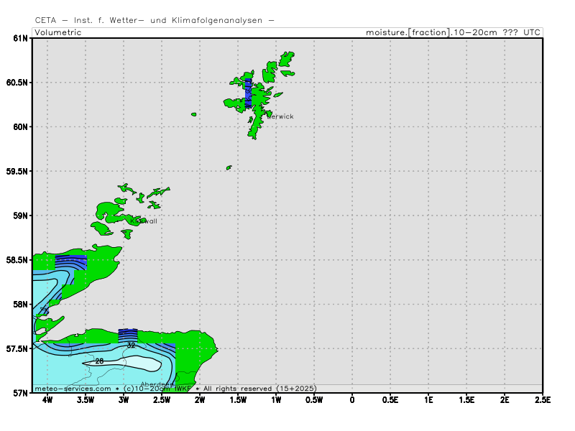Screen dimensions: 575x431
Task: Select the Volumetric header label
Action: click(x=58, y=32)
